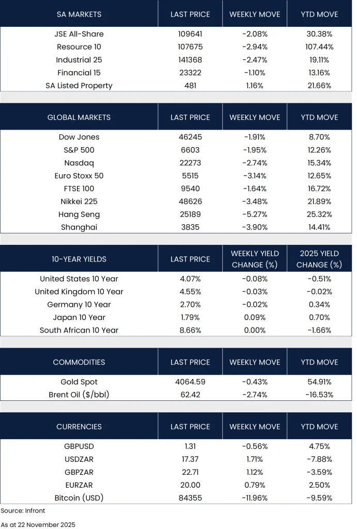
Task: Click the Nikkei 225 row label
Action: [x=79, y=201]
